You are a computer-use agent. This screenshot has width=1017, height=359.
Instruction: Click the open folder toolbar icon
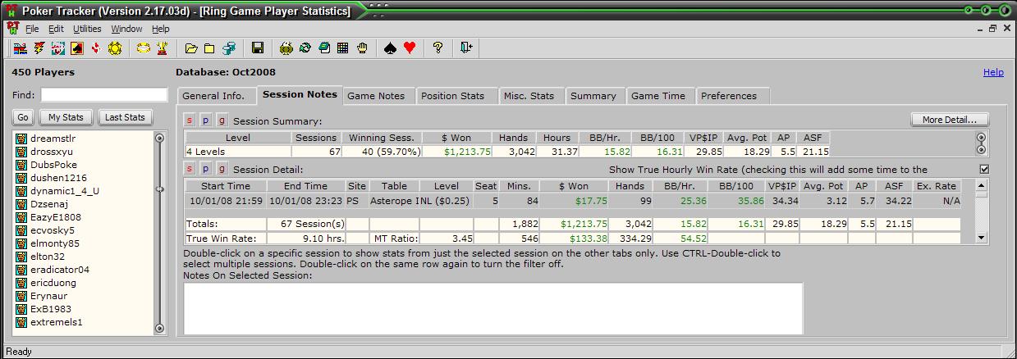coord(190,48)
